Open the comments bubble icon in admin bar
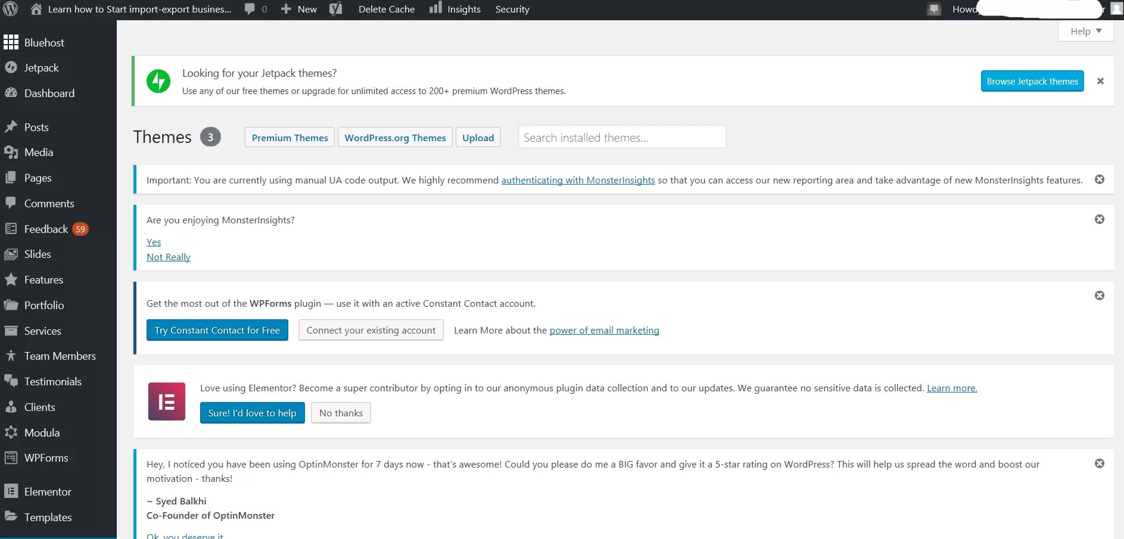The width and height of the screenshot is (1124, 539). click(x=250, y=9)
